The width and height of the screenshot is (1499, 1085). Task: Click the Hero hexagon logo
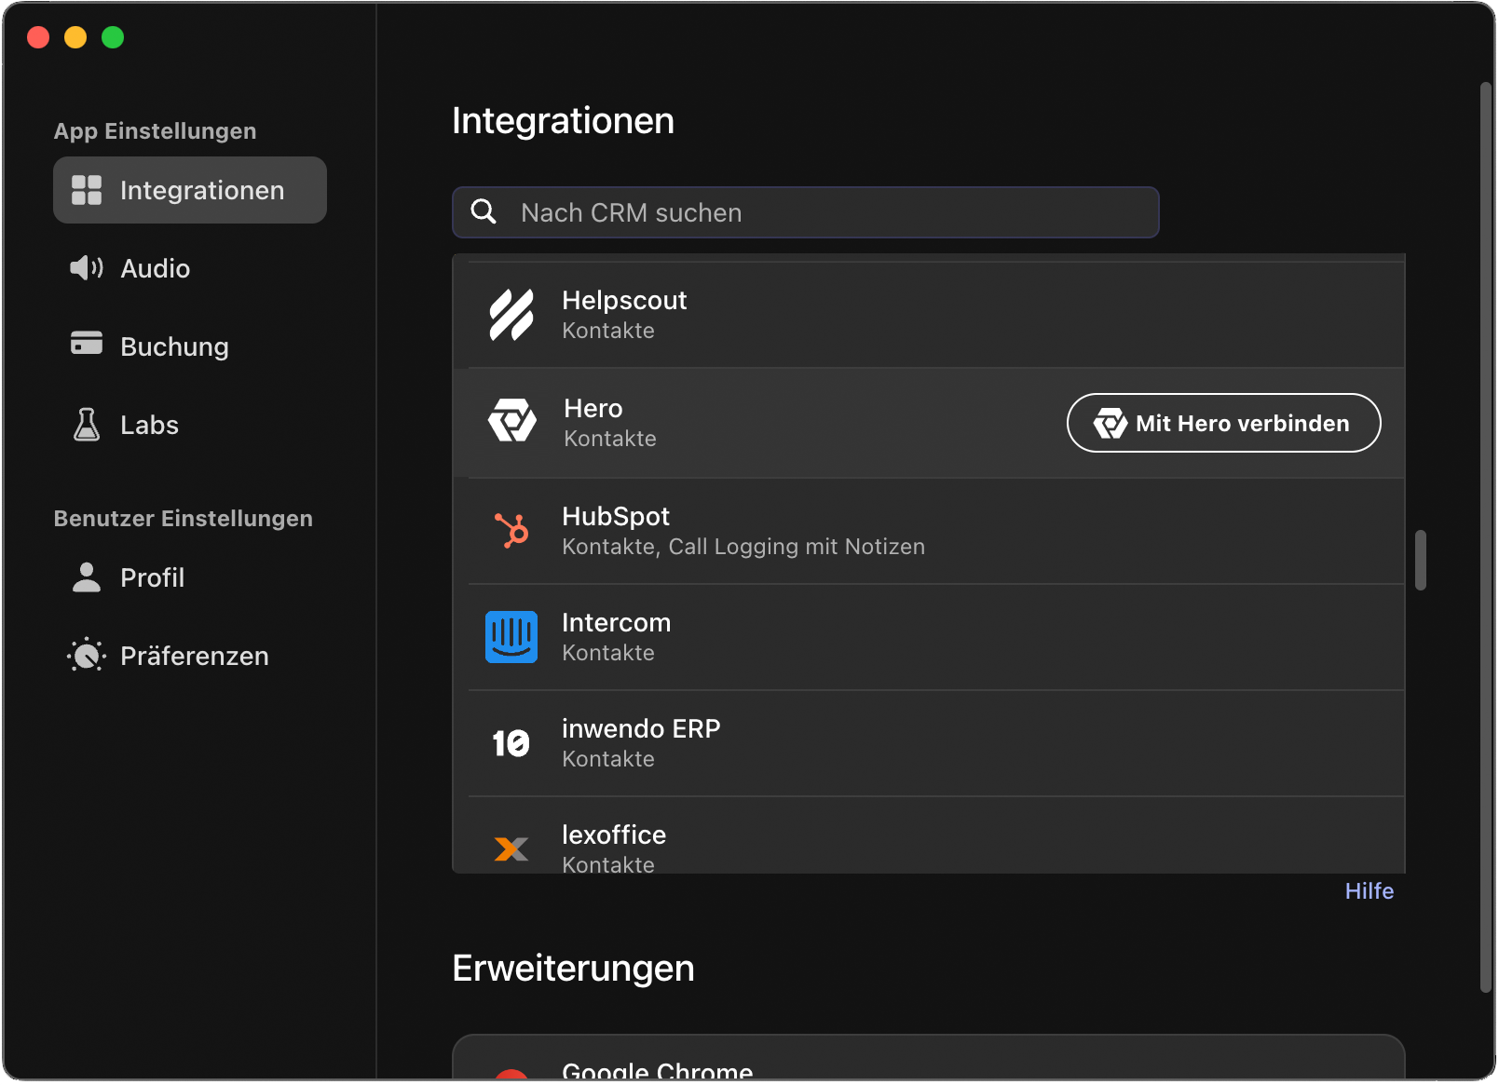(511, 422)
